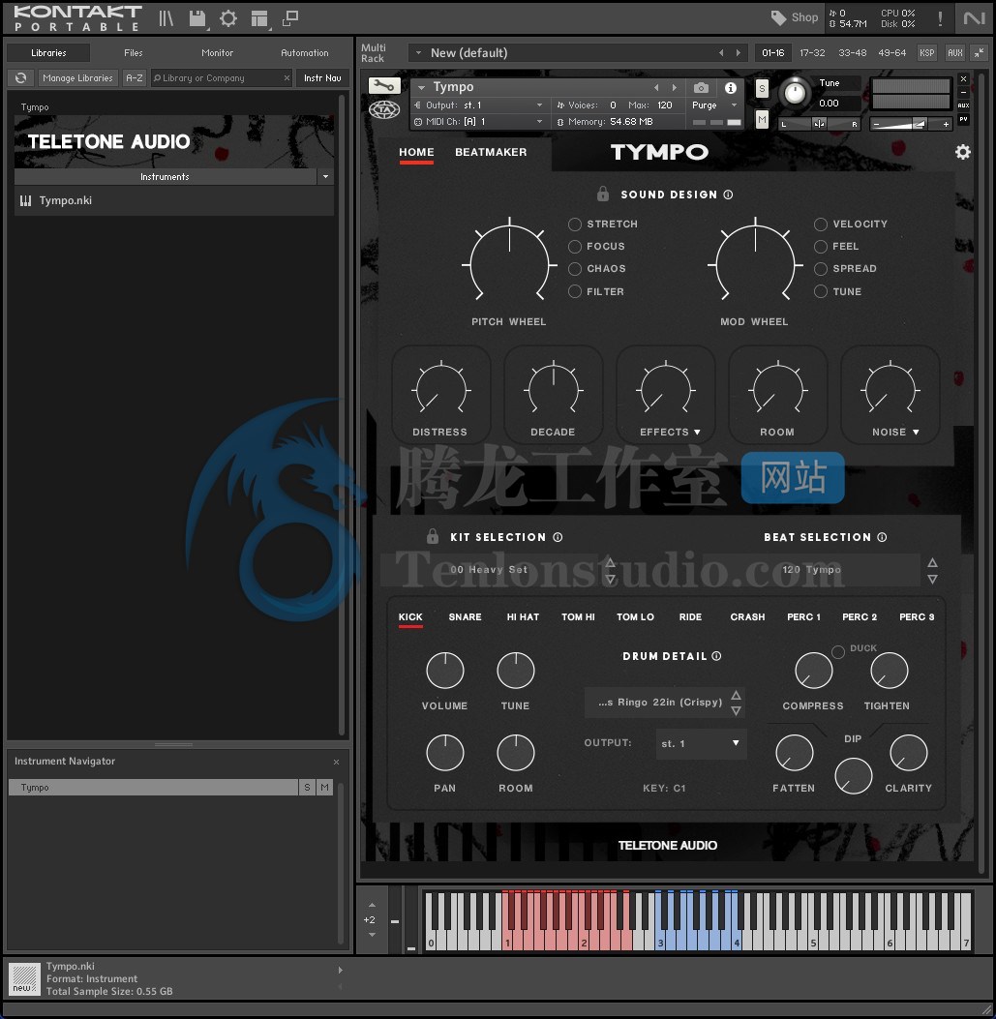996x1019 pixels.
Task: Enable the FEEL mod wheel option
Action: (821, 247)
